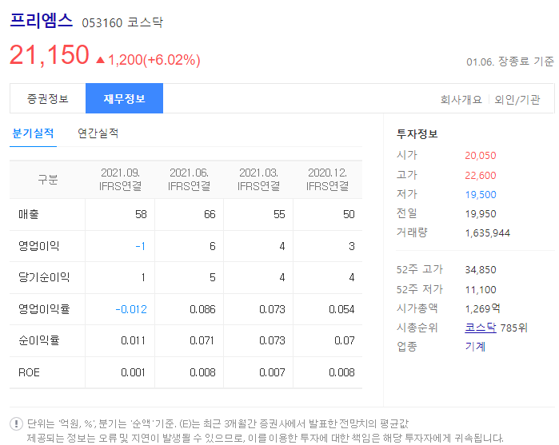Click the 2020.12. IFRS연결 column header
This screenshot has height=445, width=559.
327,179
